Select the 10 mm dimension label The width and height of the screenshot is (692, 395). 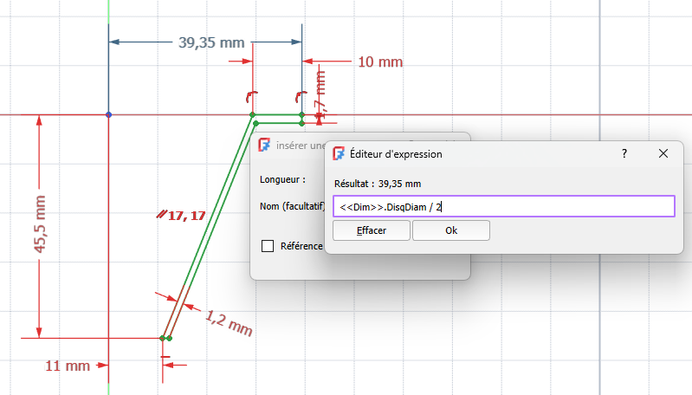coord(379,62)
